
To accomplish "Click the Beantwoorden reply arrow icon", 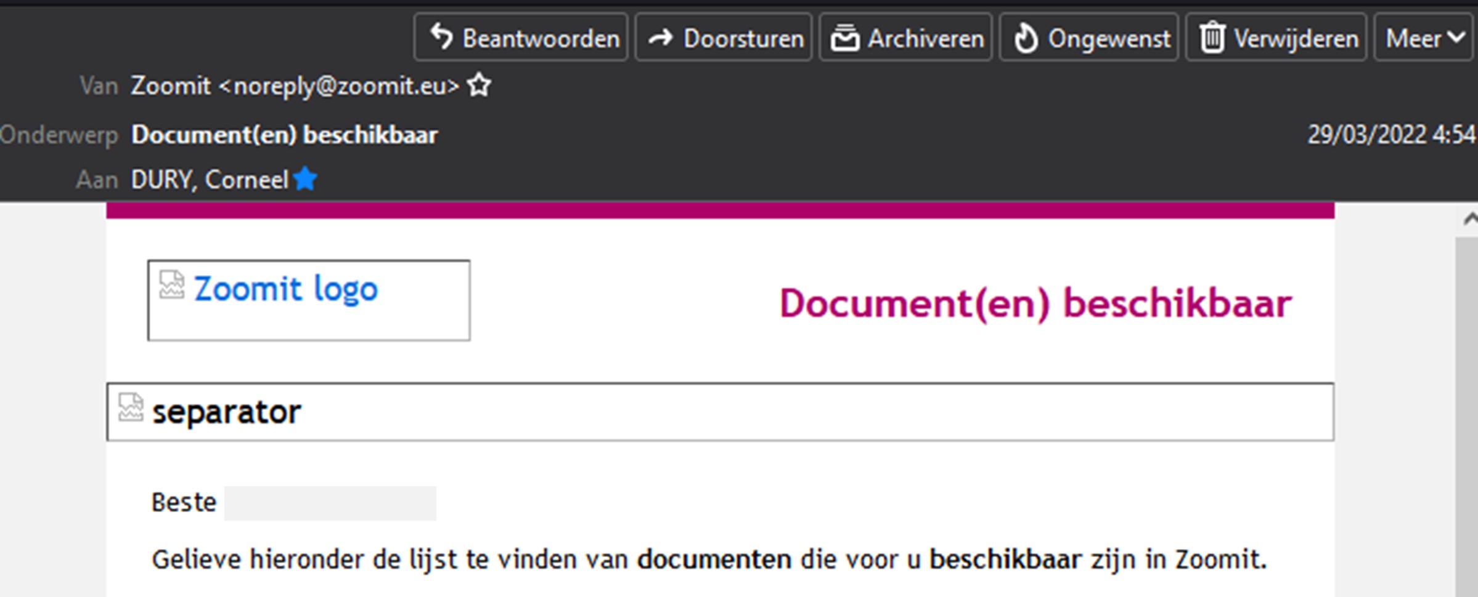I will (x=442, y=38).
